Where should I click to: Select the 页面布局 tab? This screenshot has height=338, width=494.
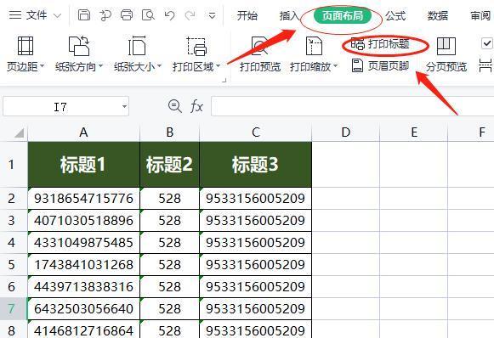pos(343,15)
